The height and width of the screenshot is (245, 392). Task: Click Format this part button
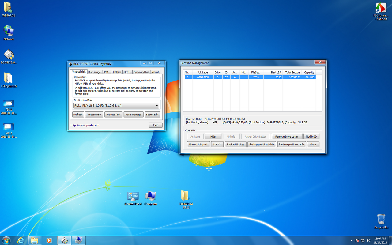click(x=198, y=145)
